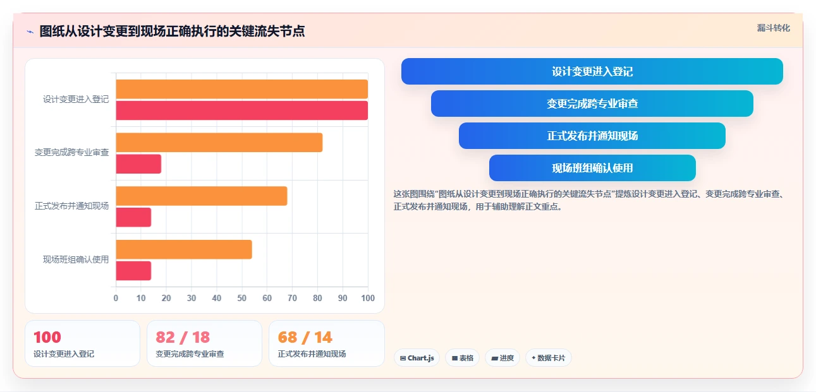Screen dimensions: 816x392
Task: Click orange bar for 正式发布并通知现场
Action: pos(201,196)
